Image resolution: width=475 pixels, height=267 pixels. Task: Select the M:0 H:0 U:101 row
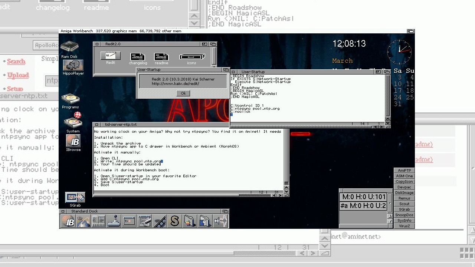click(x=363, y=197)
